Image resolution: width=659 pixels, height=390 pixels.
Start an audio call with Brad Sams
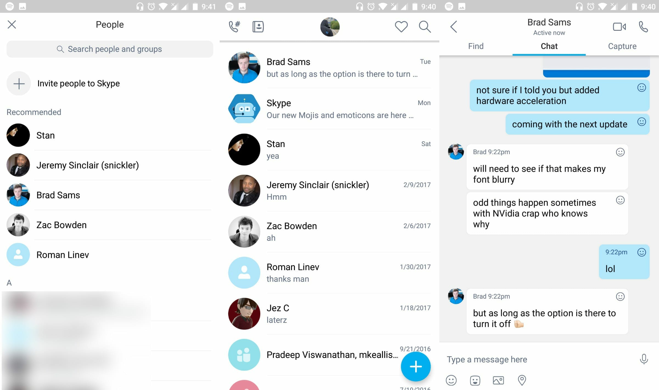click(x=644, y=26)
